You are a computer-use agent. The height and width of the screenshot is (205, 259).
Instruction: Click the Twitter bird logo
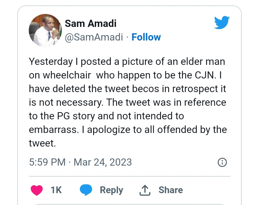[x=222, y=23]
